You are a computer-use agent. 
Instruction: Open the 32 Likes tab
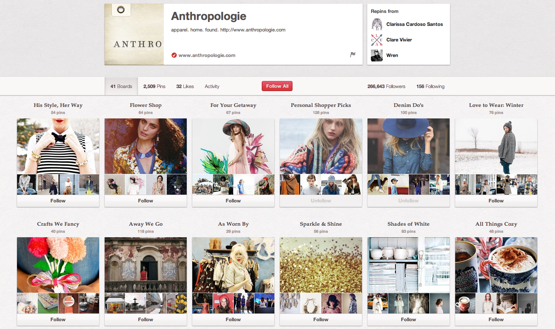[x=185, y=86]
